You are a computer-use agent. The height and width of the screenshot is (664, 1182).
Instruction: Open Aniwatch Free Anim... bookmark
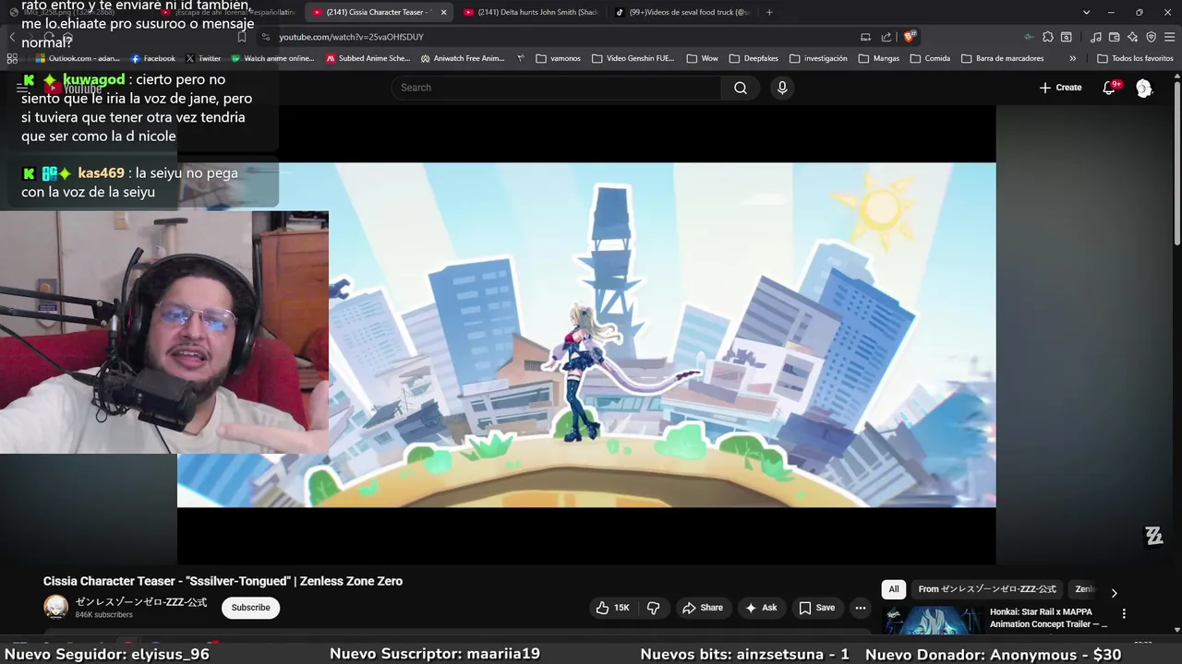(x=462, y=58)
